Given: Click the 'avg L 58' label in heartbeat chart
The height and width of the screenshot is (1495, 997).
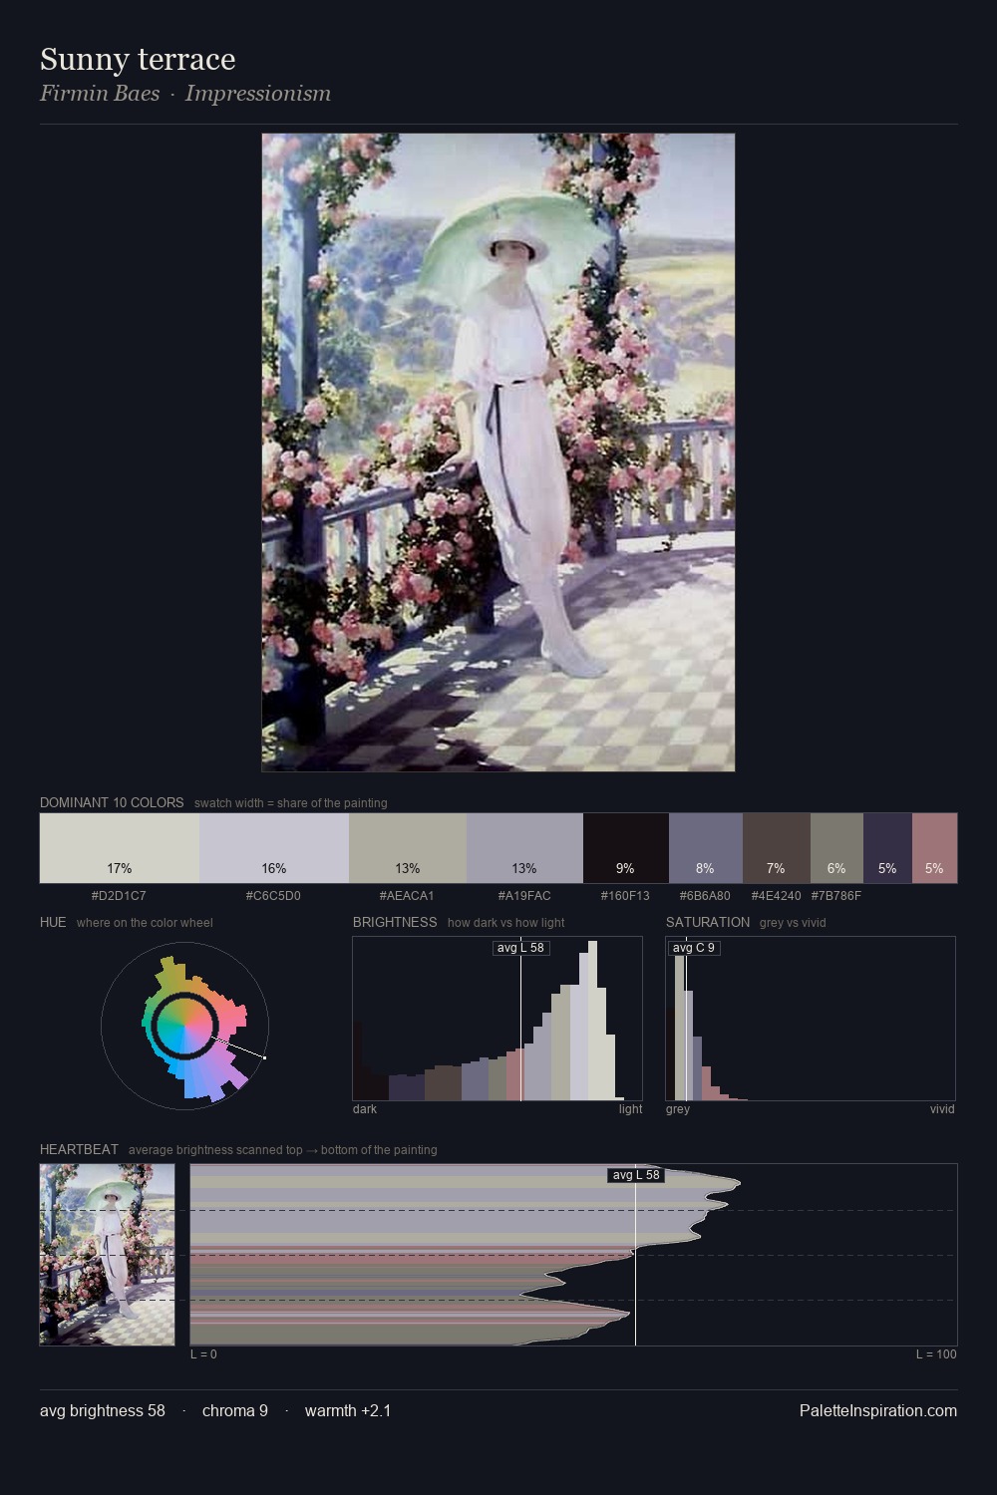Looking at the screenshot, I should pyautogui.click(x=636, y=1175).
